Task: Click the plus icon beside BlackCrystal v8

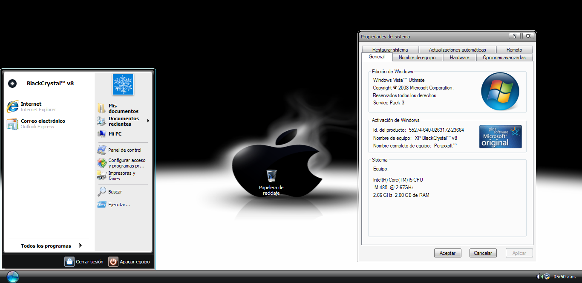Action: (x=12, y=84)
